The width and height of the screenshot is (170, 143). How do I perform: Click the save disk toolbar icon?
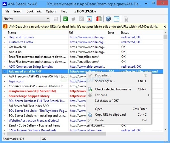click(x=56, y=19)
